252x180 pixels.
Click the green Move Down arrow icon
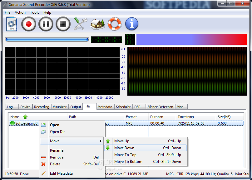[x=108, y=148]
